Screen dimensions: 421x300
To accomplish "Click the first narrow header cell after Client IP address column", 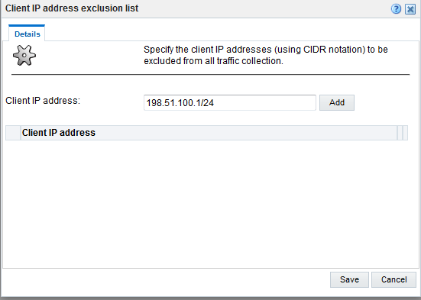I will [x=400, y=133].
